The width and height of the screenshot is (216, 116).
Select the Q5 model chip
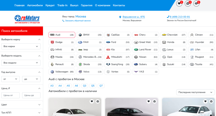(93, 86)
